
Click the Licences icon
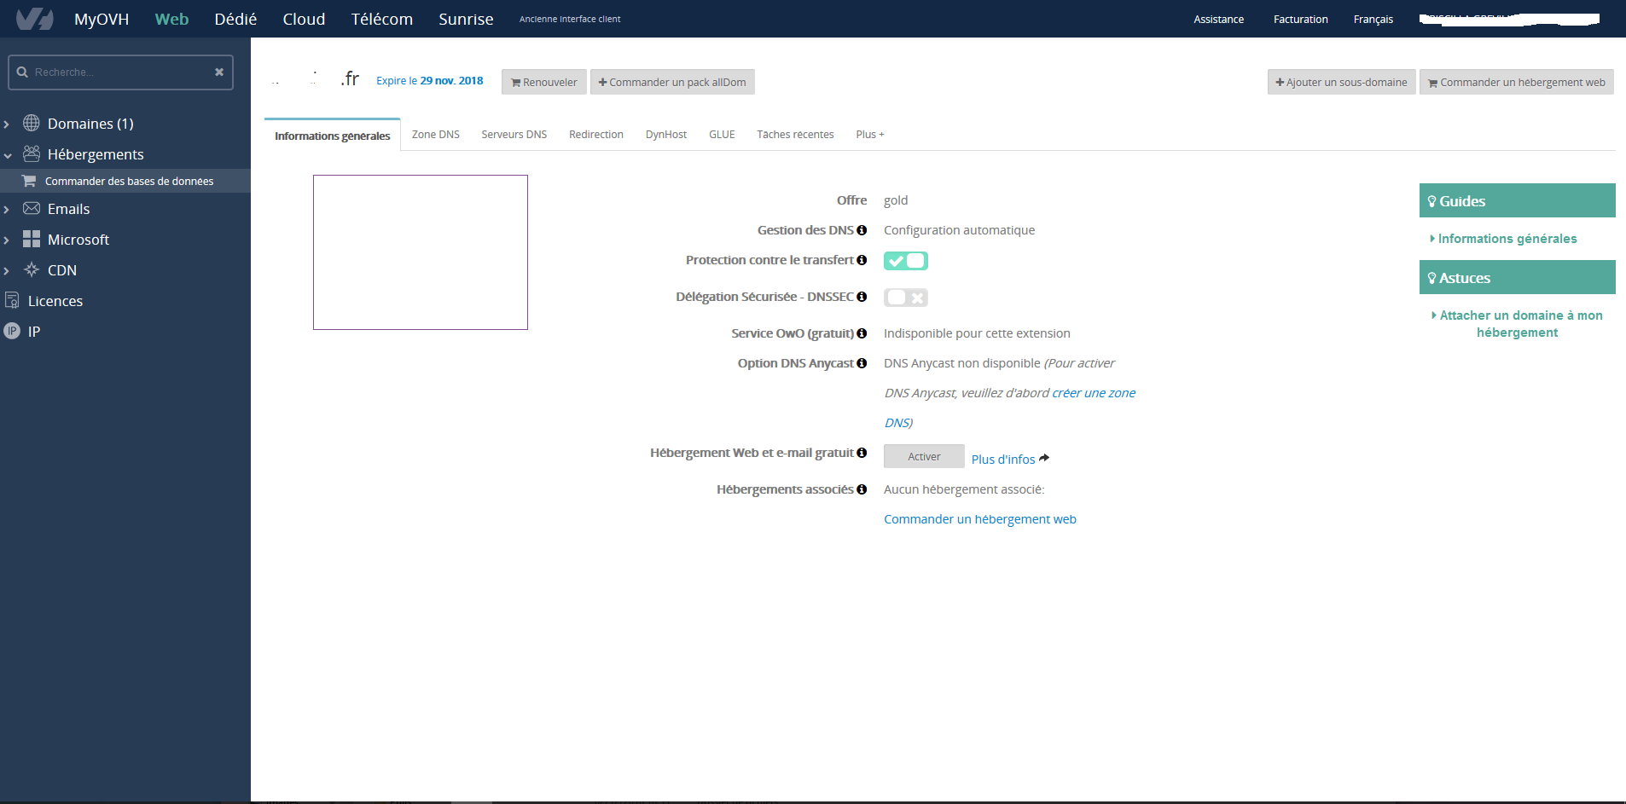12,300
